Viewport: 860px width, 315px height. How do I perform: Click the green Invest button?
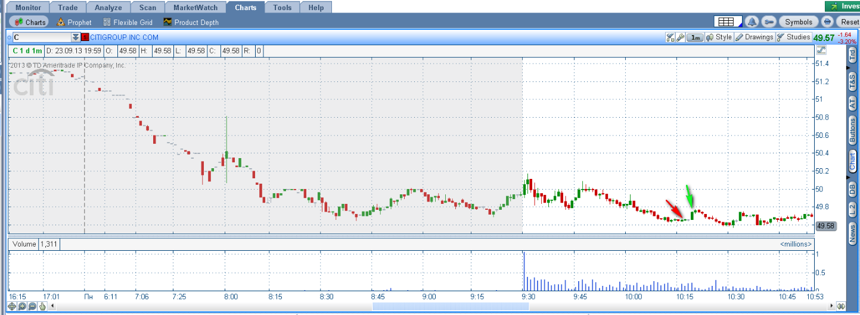tap(842, 6)
